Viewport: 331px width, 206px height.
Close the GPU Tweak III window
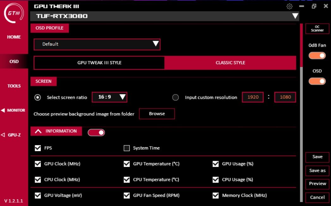click(326, 6)
